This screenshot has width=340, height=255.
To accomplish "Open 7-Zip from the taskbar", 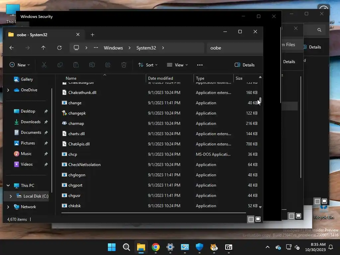I will click(228, 247).
